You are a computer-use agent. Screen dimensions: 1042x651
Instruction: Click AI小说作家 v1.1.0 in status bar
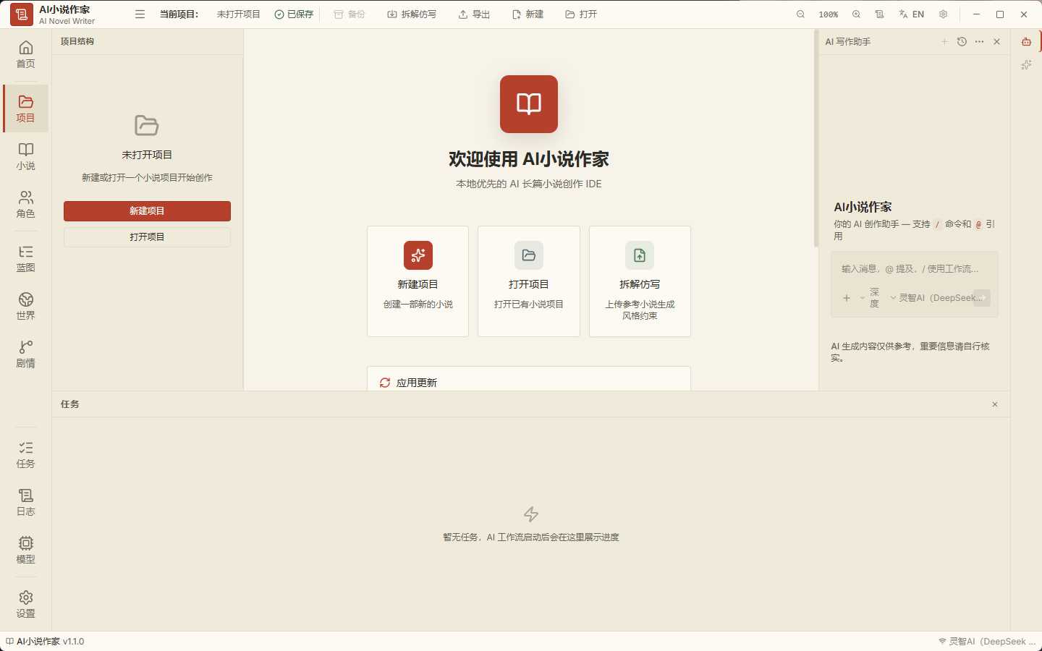(45, 642)
